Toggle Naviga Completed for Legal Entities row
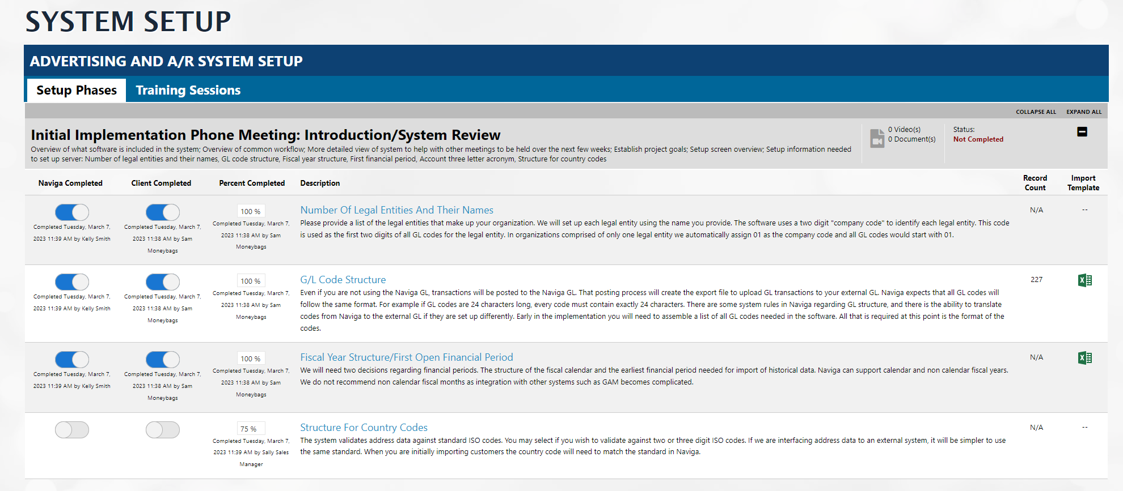This screenshot has height=491, width=1123. coord(72,212)
